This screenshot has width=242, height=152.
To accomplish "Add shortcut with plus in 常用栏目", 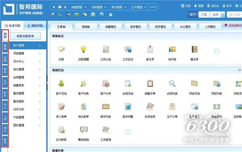I will [128, 131].
